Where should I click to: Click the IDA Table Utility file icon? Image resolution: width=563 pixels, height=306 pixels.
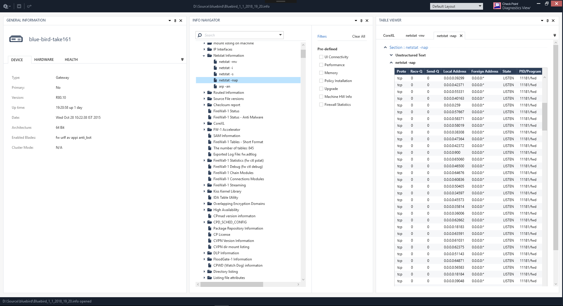[x=210, y=198]
